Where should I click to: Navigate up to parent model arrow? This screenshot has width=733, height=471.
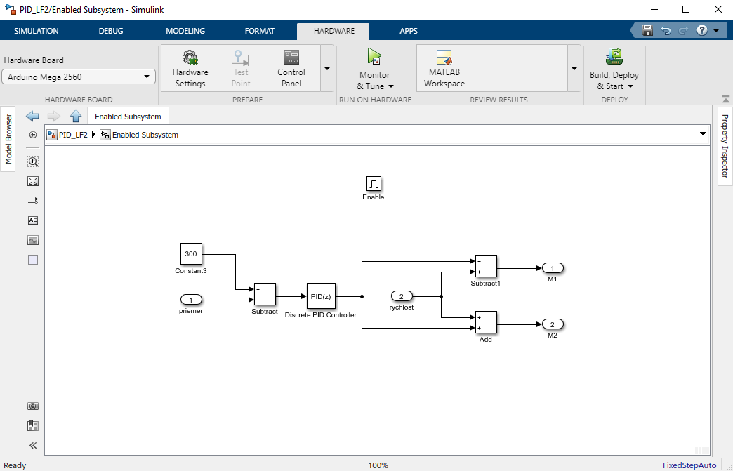tap(76, 117)
